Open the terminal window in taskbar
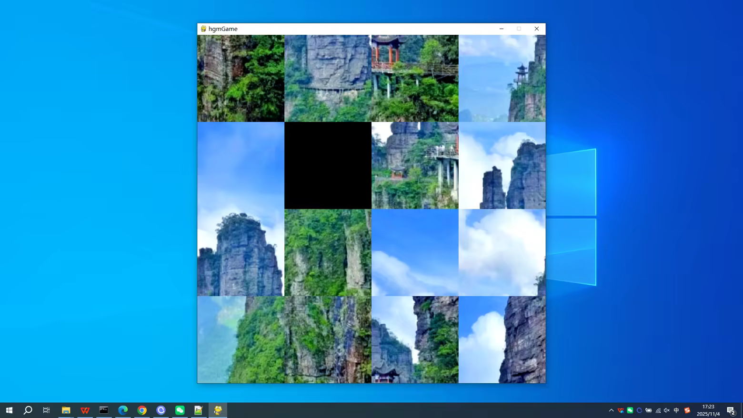This screenshot has width=743, height=418. [x=104, y=410]
